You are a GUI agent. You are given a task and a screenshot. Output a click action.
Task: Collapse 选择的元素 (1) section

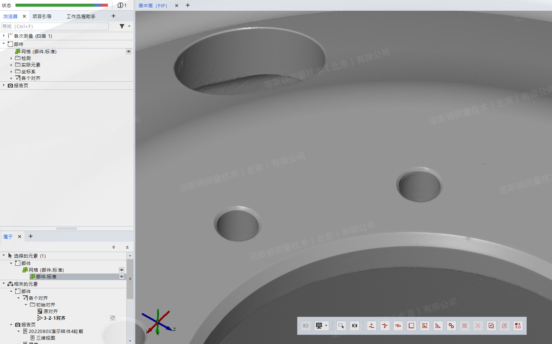pos(4,255)
